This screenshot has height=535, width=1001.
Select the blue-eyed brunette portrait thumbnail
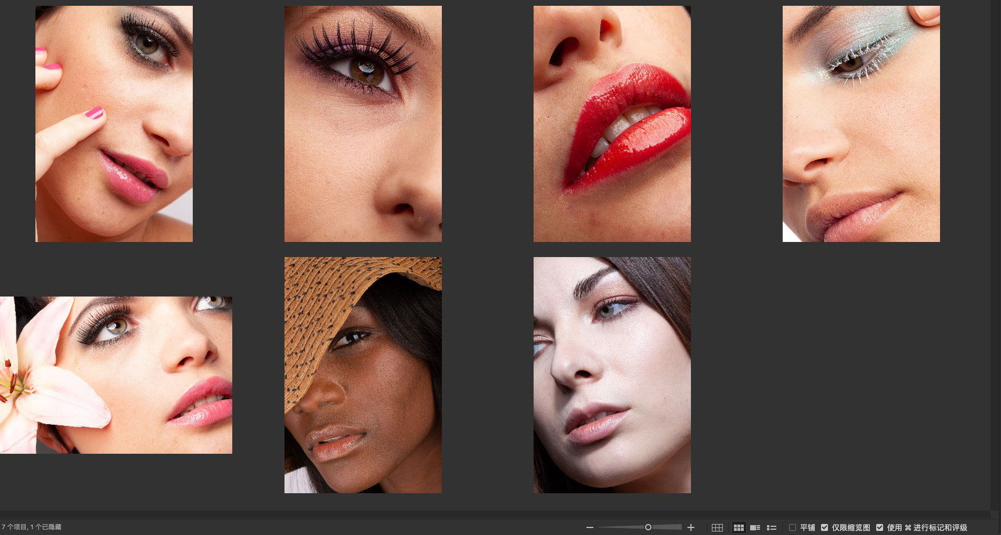click(x=612, y=375)
